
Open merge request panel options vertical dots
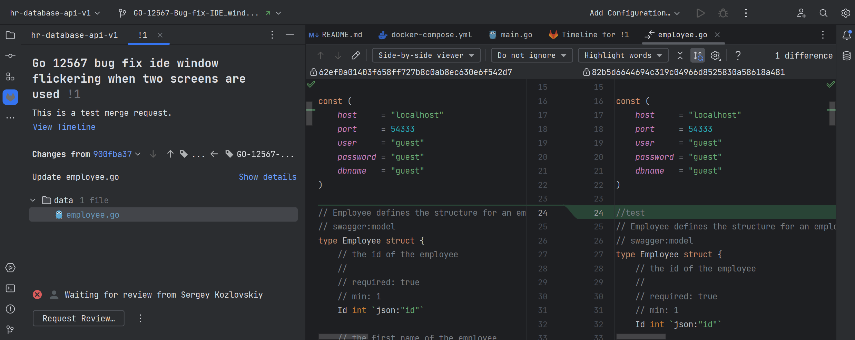272,35
